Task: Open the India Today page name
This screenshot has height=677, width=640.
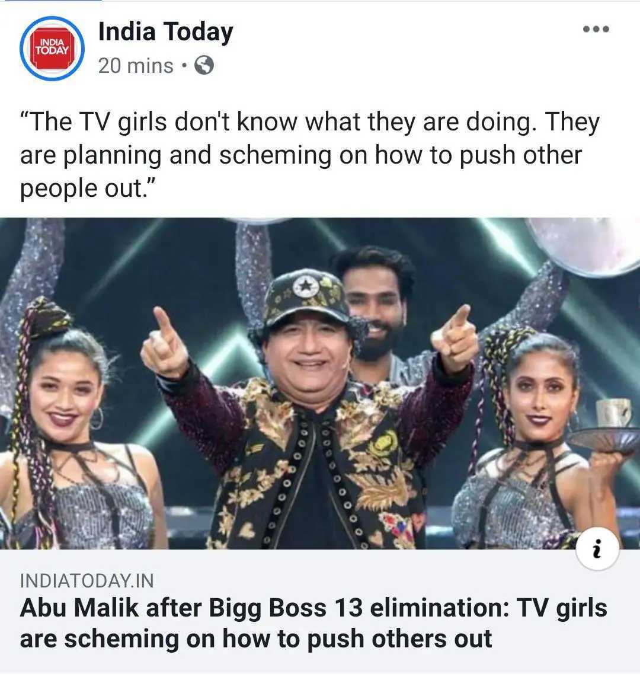Action: (166, 32)
